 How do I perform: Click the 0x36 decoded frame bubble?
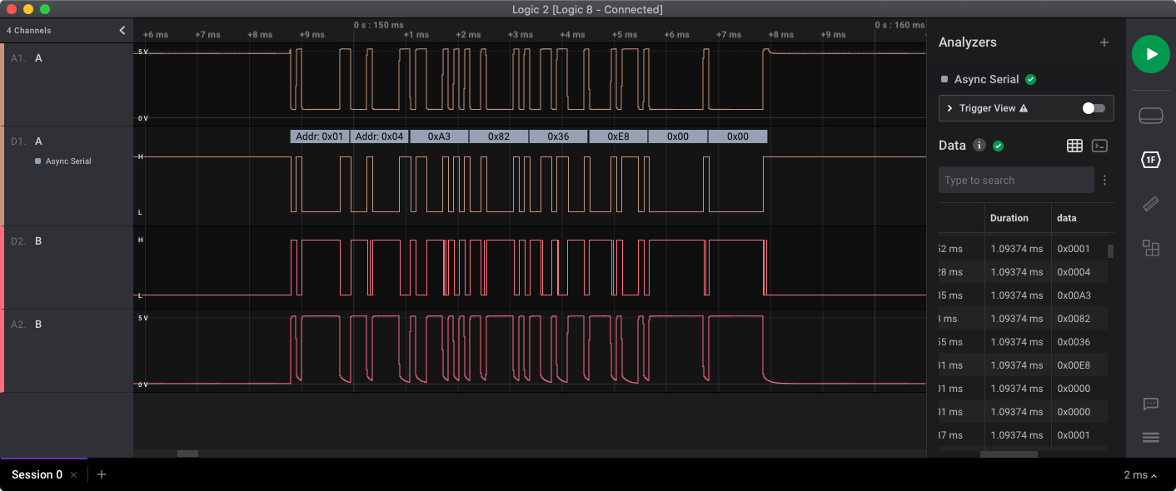click(558, 136)
